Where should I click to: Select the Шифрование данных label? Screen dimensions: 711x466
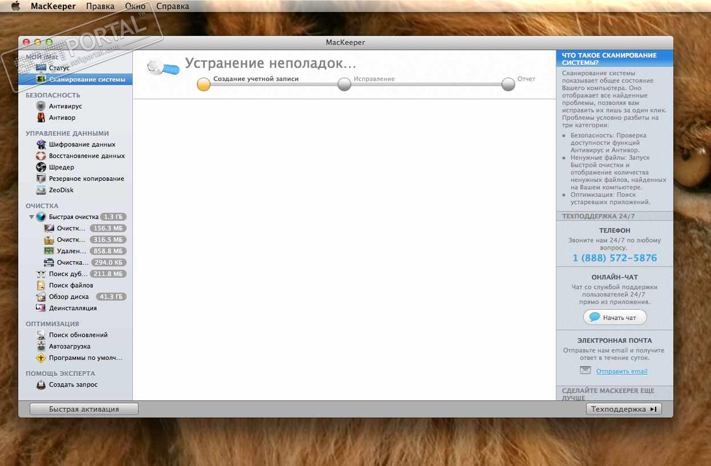pyautogui.click(x=82, y=144)
